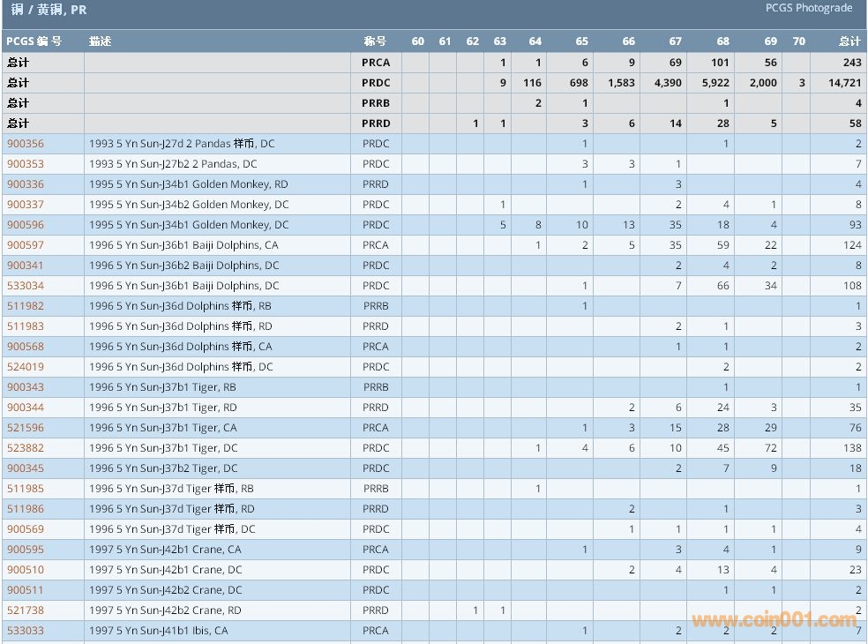The width and height of the screenshot is (868, 644).
Task: Open coin number 900510 Crane DC
Action: 26,570
